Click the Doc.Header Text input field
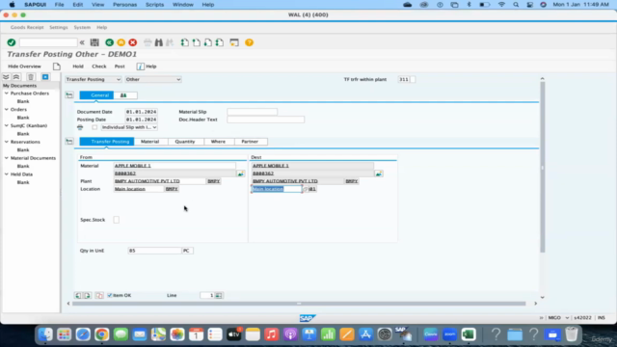Screen dimensions: 617x347 pos(266,120)
